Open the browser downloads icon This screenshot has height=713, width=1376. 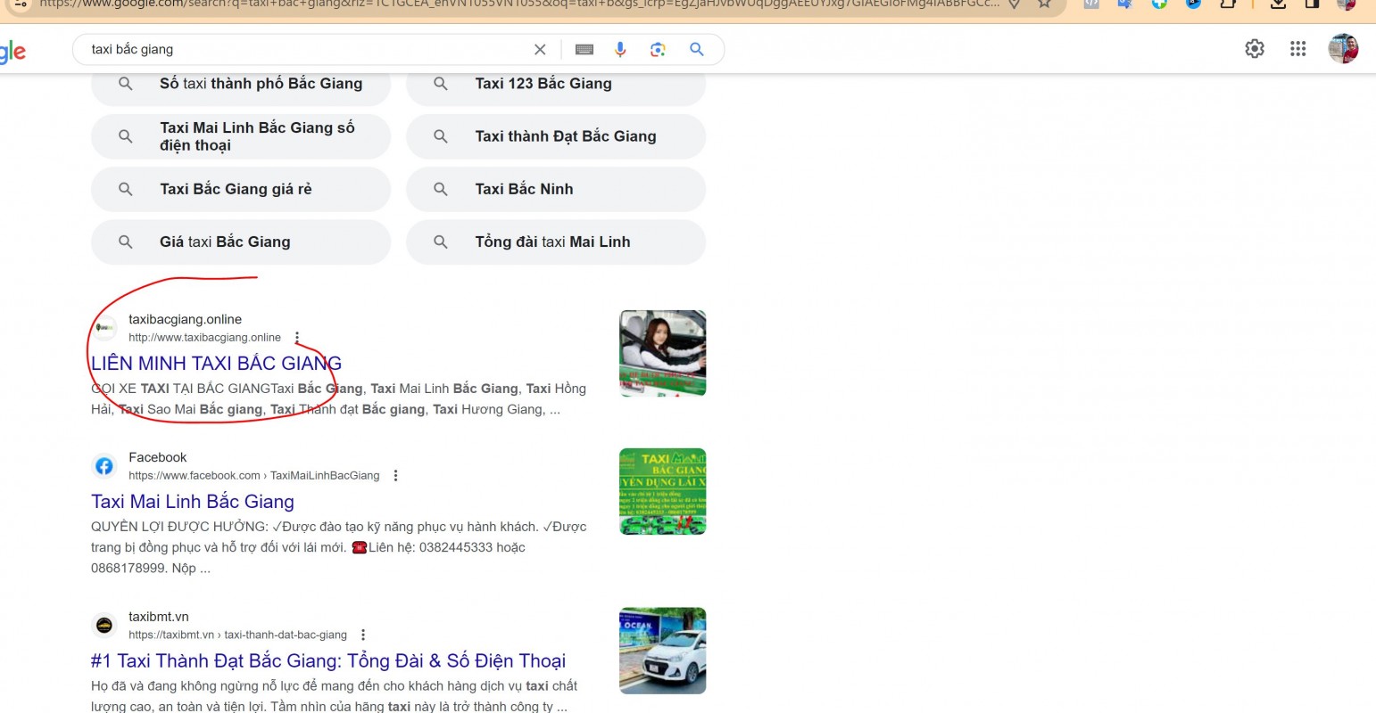[x=1278, y=4]
